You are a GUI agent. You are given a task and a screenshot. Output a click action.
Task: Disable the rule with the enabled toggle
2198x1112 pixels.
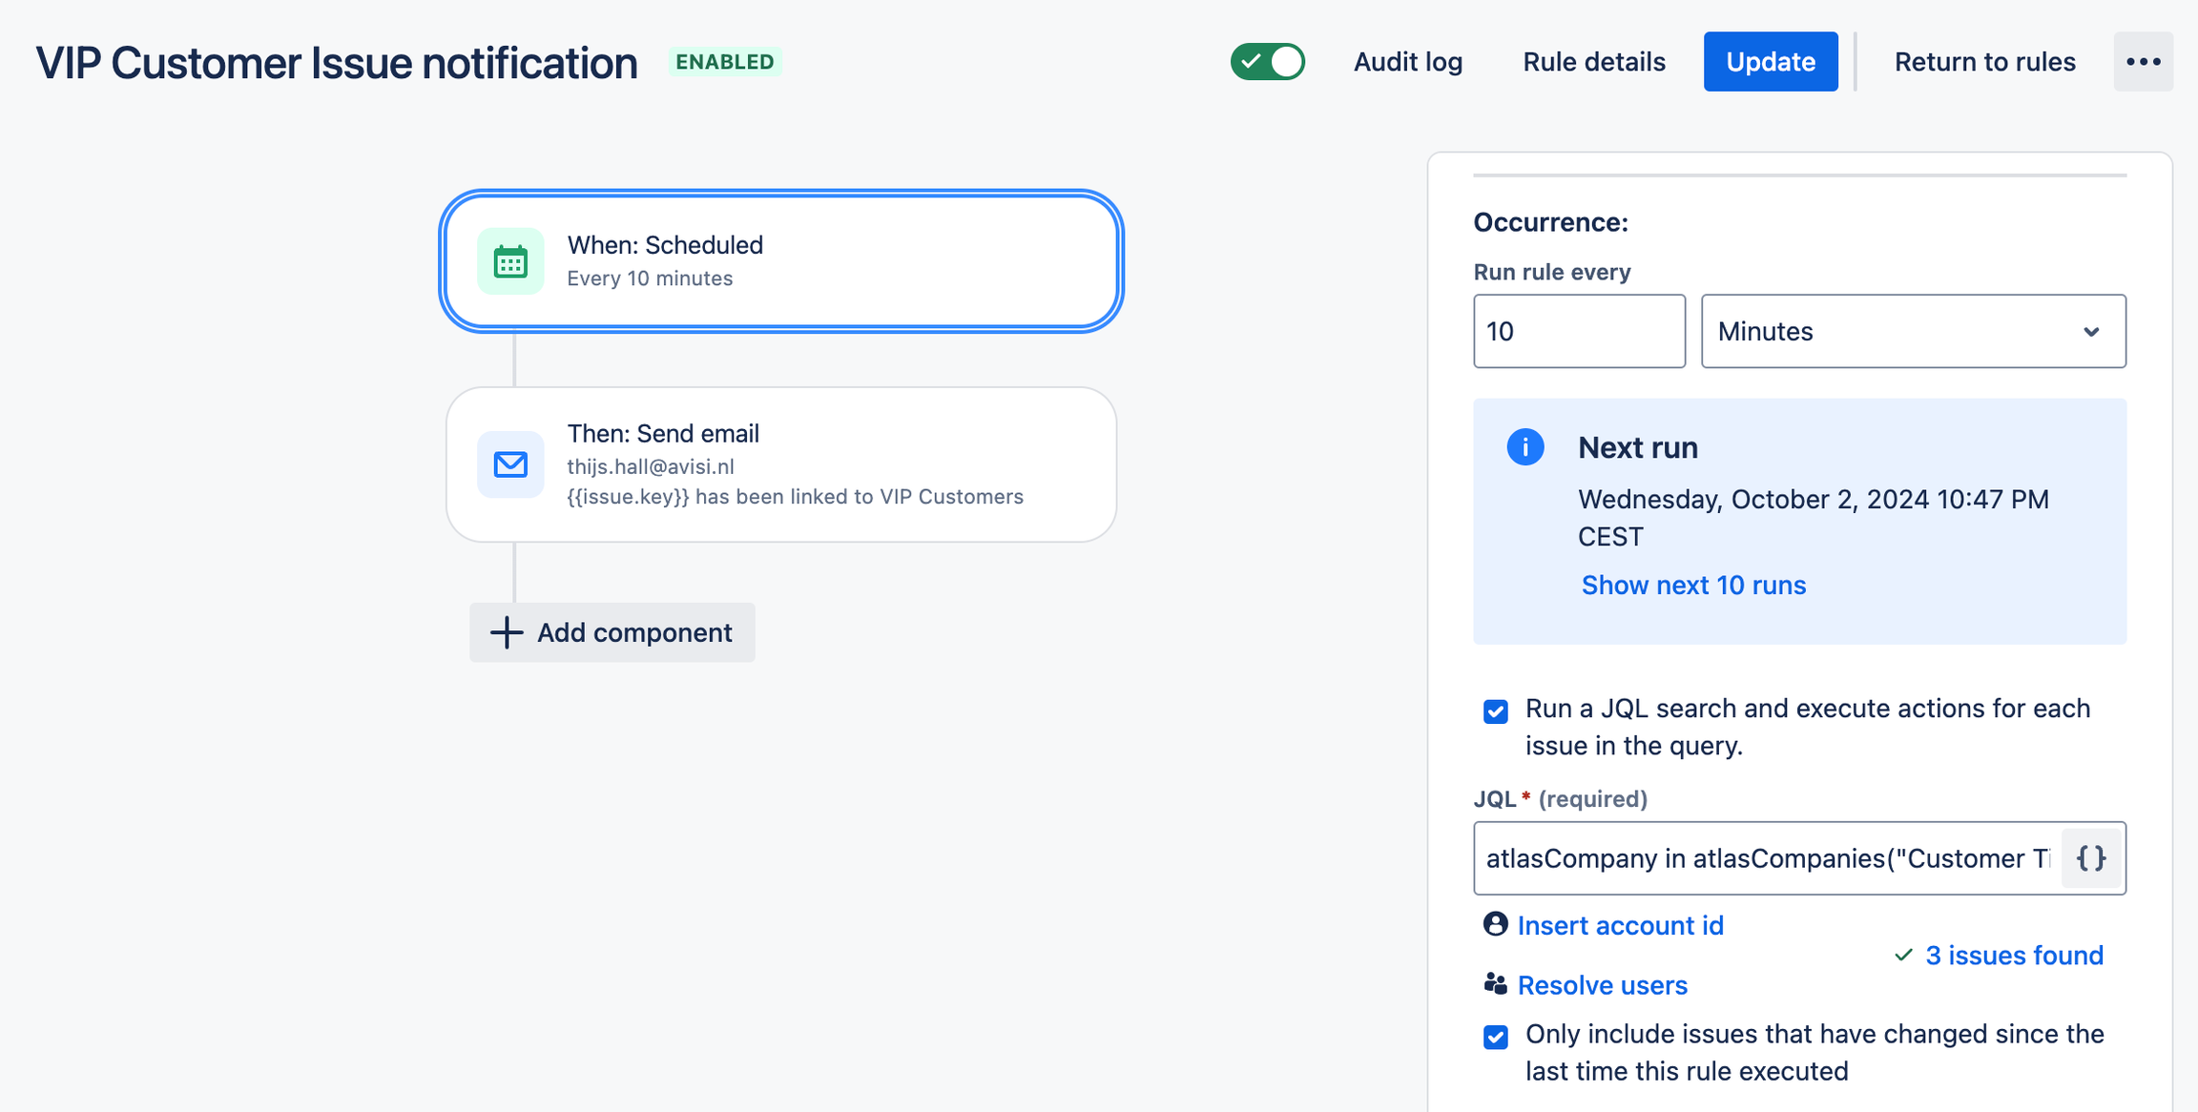(1268, 61)
